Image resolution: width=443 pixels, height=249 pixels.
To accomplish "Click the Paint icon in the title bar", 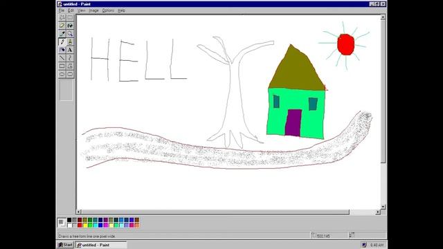I will click(x=60, y=4).
